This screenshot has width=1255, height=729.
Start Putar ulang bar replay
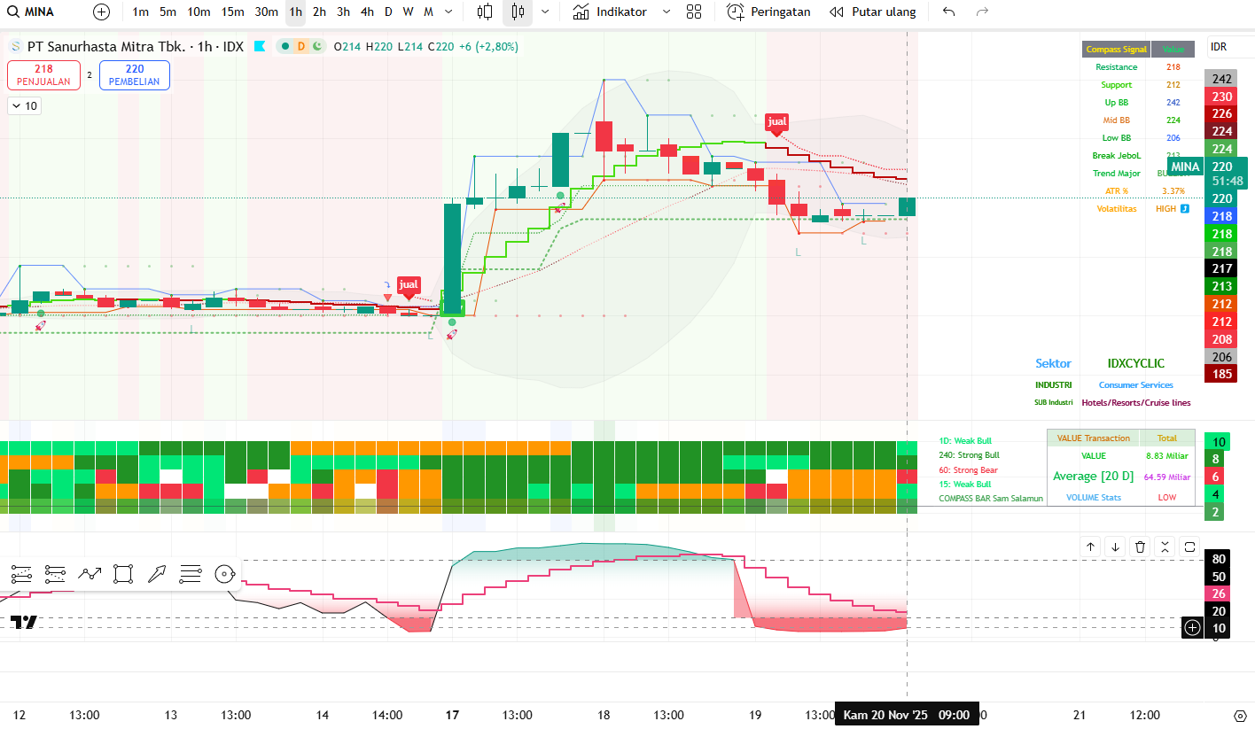pos(872,12)
